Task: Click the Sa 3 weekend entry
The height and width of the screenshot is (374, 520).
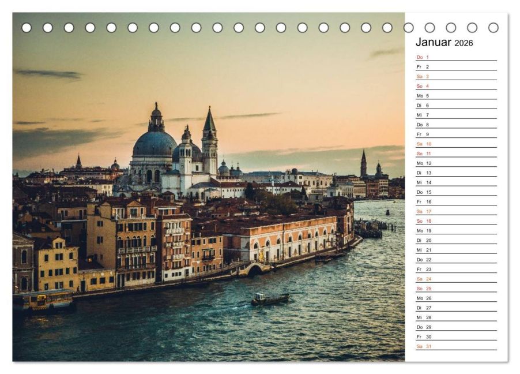Action: coord(456,76)
